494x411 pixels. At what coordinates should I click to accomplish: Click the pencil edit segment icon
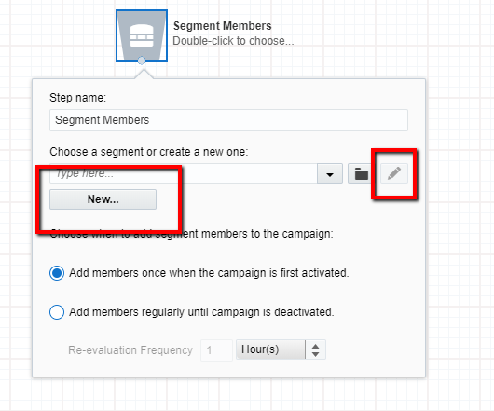point(394,173)
